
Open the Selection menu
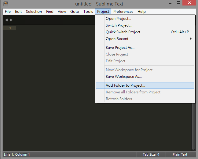(34, 12)
